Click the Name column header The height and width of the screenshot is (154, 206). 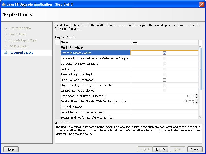point(95,42)
